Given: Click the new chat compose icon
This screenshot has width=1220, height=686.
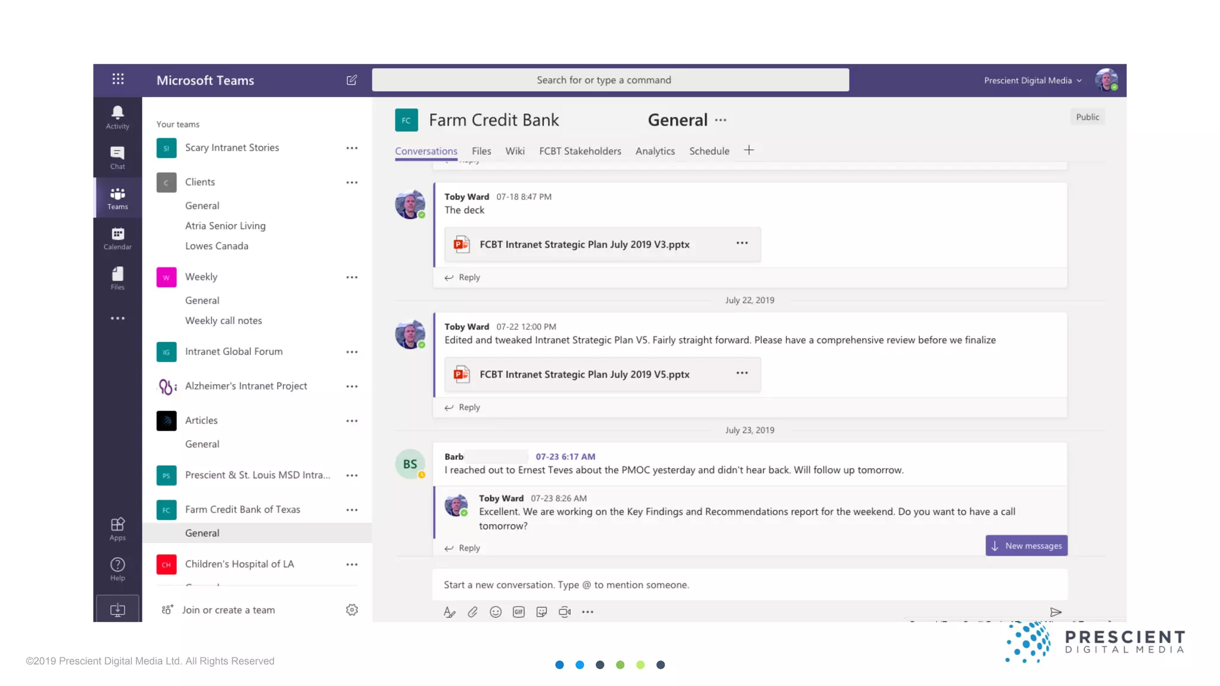Looking at the screenshot, I should [351, 80].
